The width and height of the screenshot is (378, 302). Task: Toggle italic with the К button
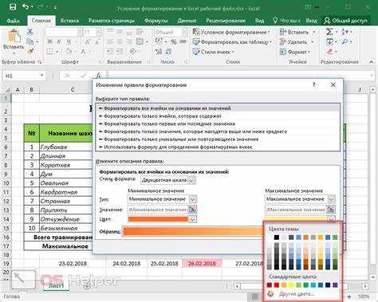(59, 41)
